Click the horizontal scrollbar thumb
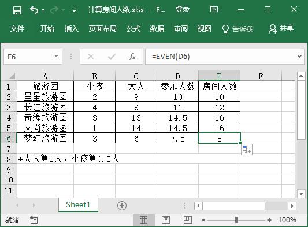 click(234, 206)
